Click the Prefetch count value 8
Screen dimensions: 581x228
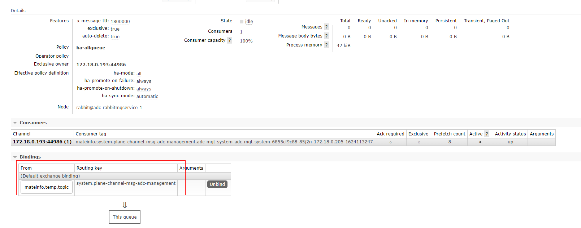450,142
